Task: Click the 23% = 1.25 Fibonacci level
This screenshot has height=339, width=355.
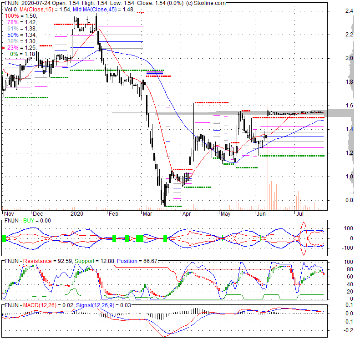Action: coord(22,47)
